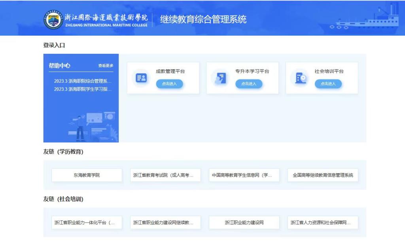
Task: Click the help center illustration image
Action: coord(93,127)
